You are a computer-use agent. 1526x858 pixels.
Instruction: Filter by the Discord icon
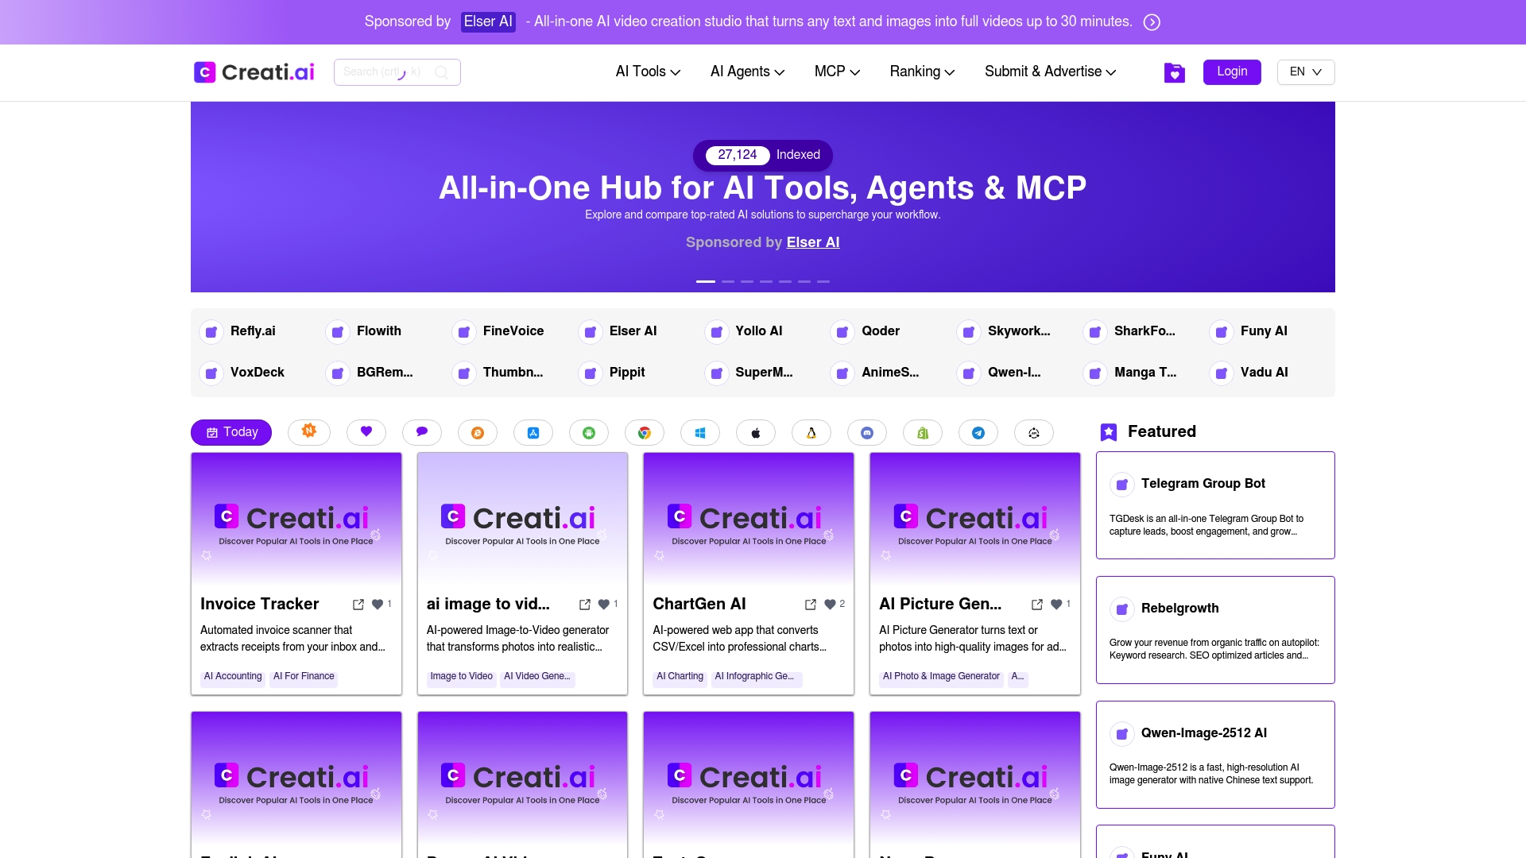(867, 432)
